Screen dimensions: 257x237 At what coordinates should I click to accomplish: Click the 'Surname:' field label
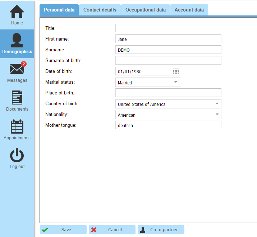pos(55,50)
